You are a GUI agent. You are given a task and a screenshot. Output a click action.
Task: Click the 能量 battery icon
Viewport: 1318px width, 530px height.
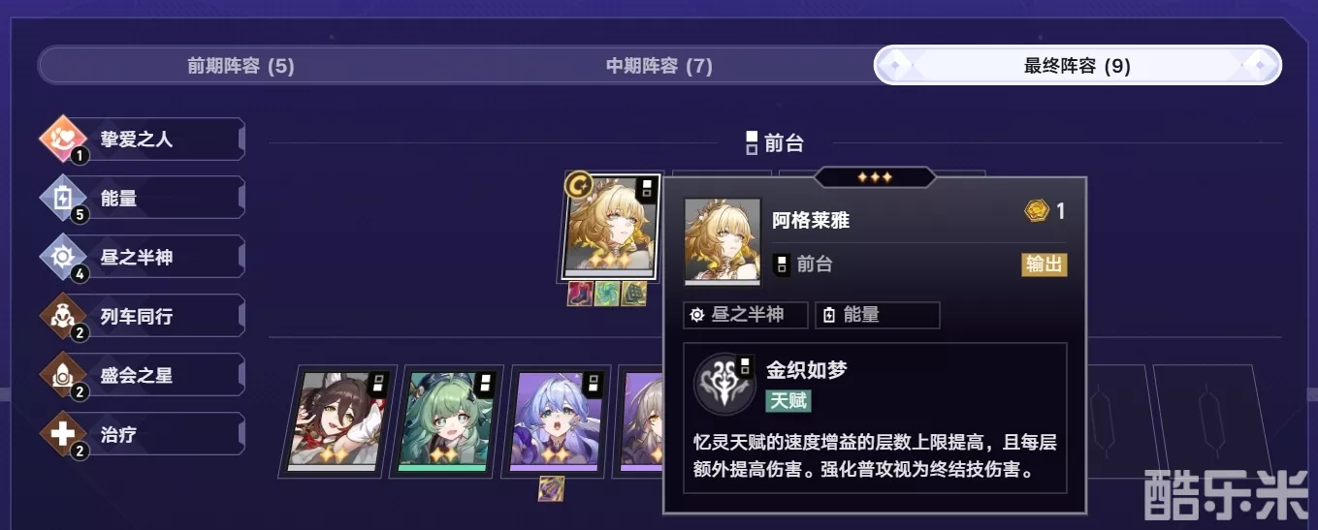coord(63,199)
